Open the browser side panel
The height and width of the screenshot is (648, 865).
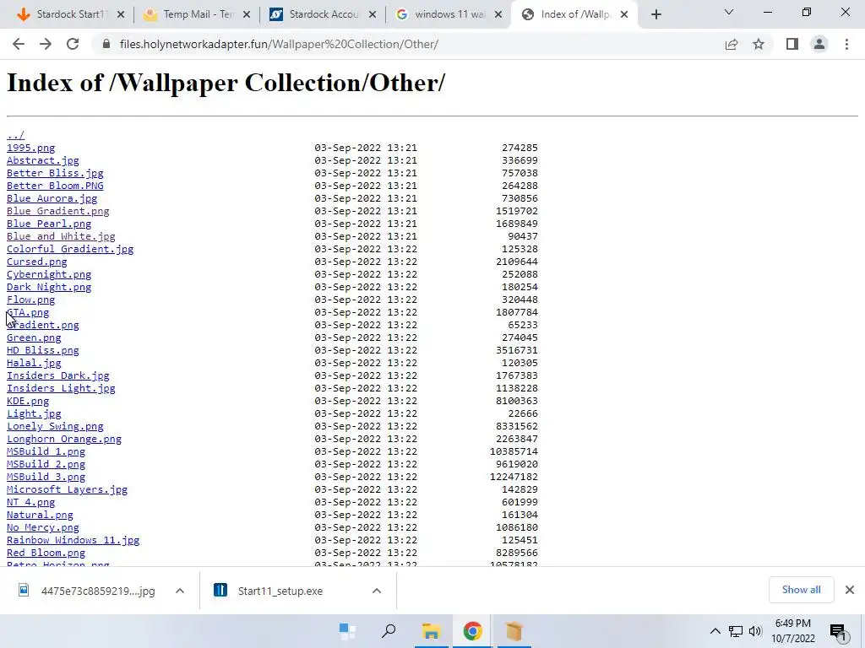pyautogui.click(x=792, y=44)
